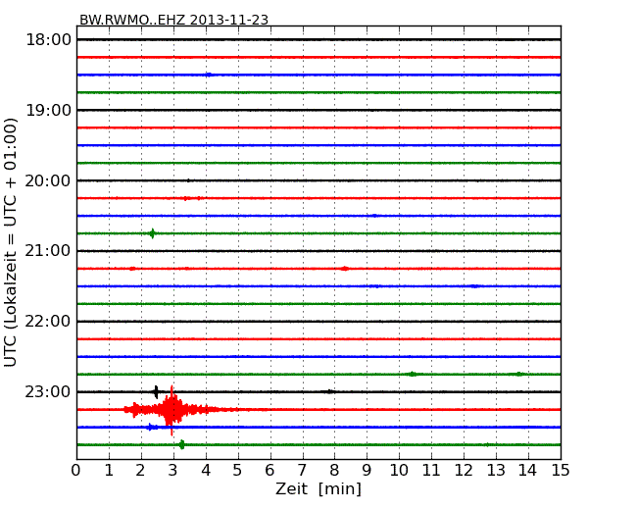Click the blue blip on the 18:30 trace
The image size is (637, 510).
click(209, 75)
